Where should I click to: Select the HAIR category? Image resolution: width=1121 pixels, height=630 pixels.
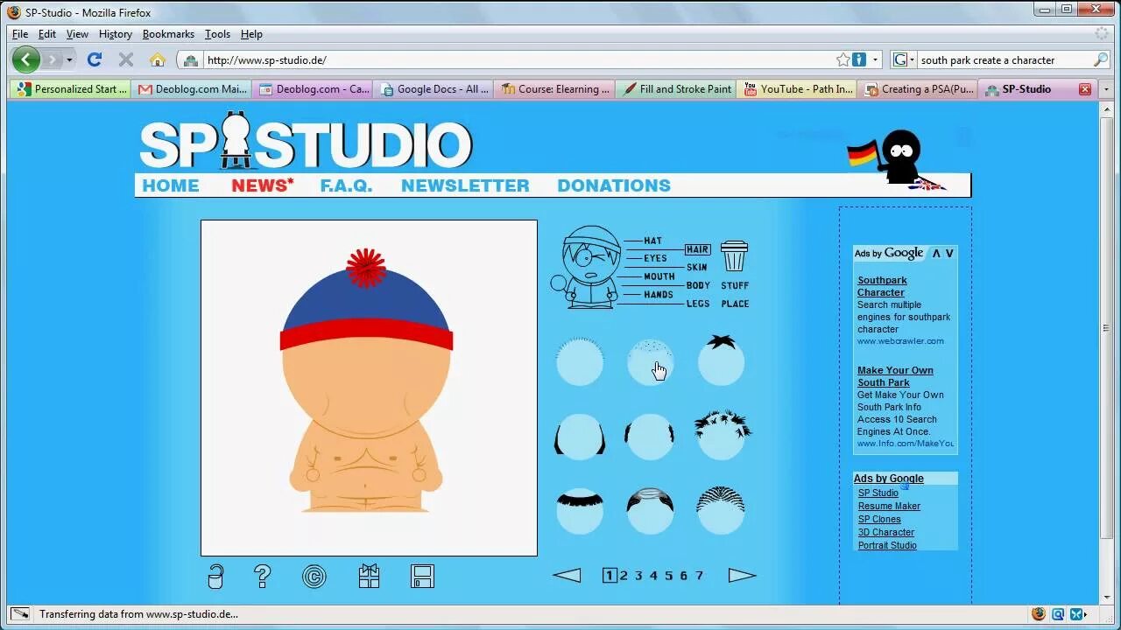point(697,249)
